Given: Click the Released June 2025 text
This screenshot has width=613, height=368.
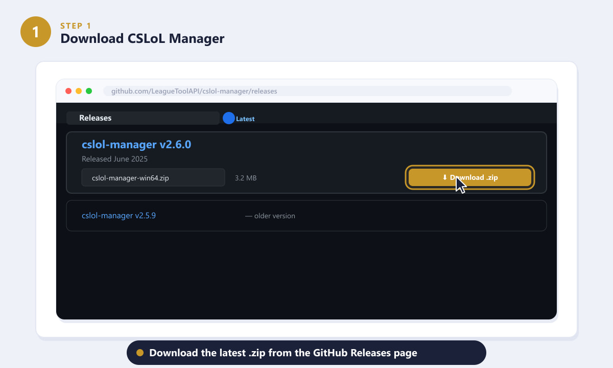Looking at the screenshot, I should 114,159.
